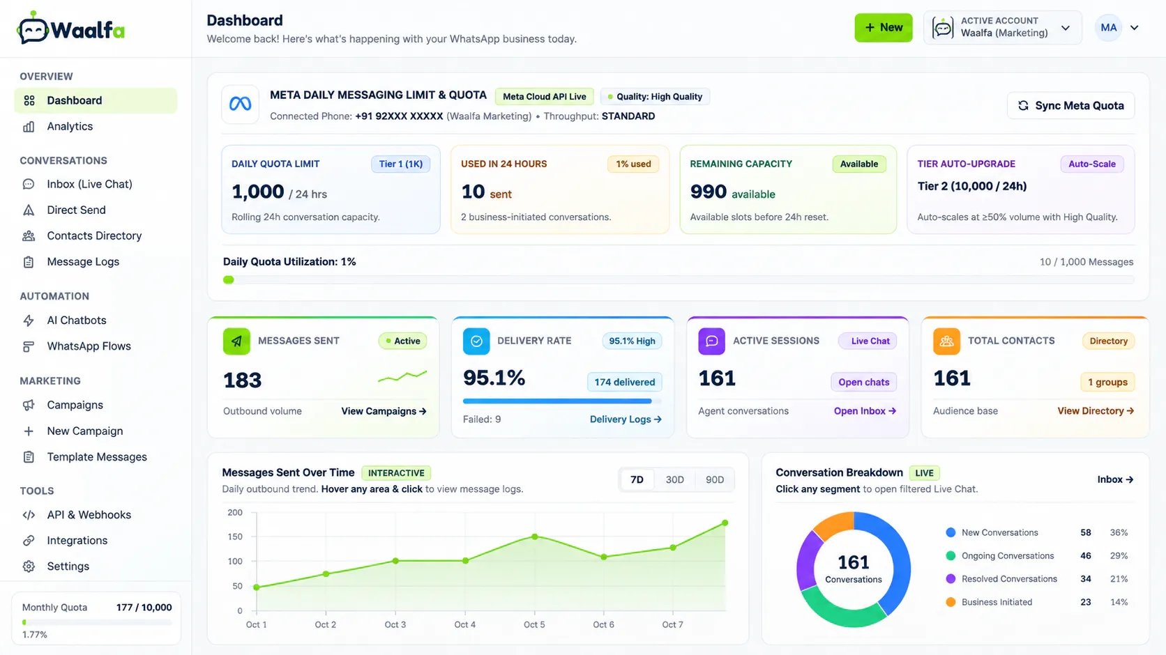Click the Delivery Rate checkmark icon

(x=476, y=341)
